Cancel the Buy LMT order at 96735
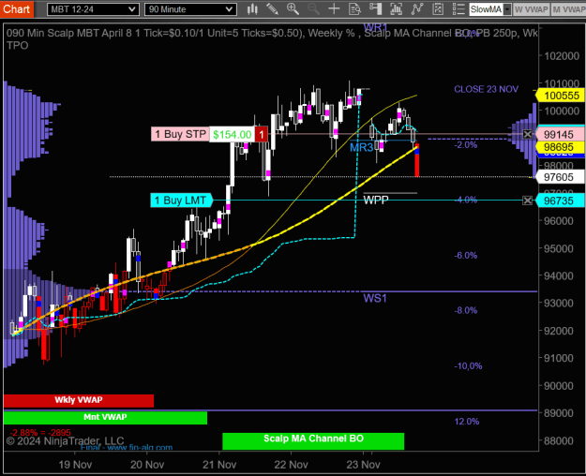Viewport: 586px width, 476px height. click(x=527, y=201)
